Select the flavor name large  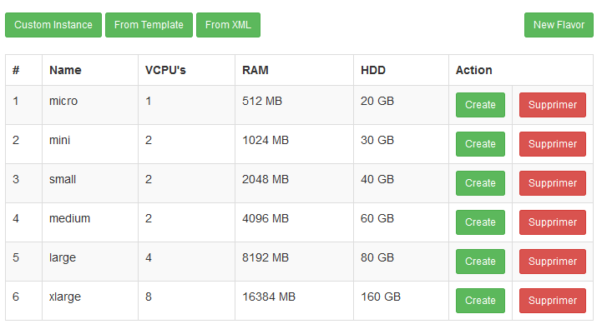(63, 257)
